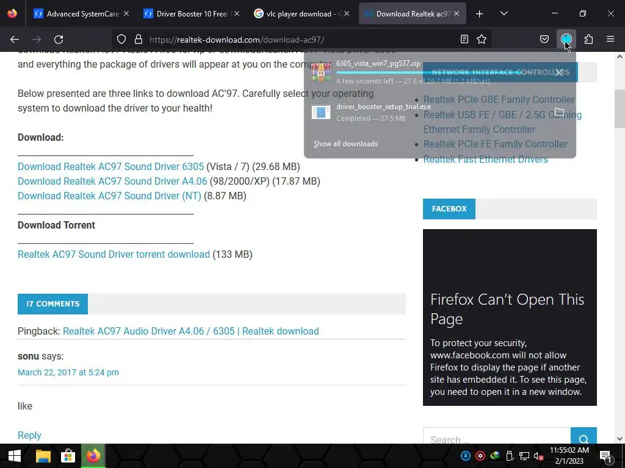Click the safely remove hardware USB tray icon

pyautogui.click(x=510, y=456)
